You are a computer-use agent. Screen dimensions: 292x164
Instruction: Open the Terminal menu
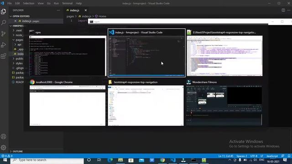(x=67, y=3)
